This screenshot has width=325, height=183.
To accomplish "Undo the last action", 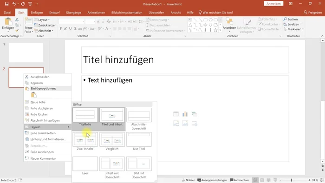I will [x=14, y=4].
